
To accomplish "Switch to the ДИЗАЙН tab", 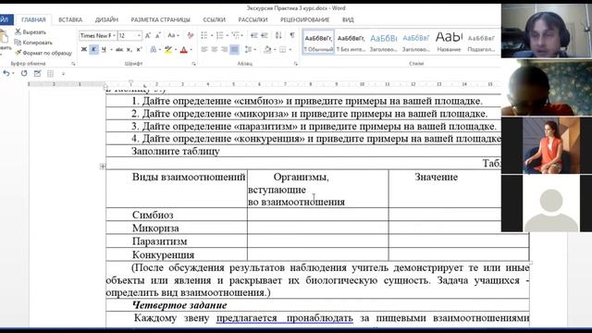I will coord(106,19).
